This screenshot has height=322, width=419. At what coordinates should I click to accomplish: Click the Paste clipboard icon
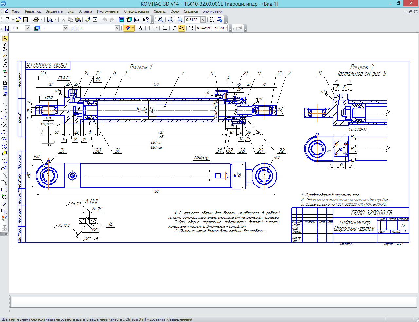tap(78, 20)
